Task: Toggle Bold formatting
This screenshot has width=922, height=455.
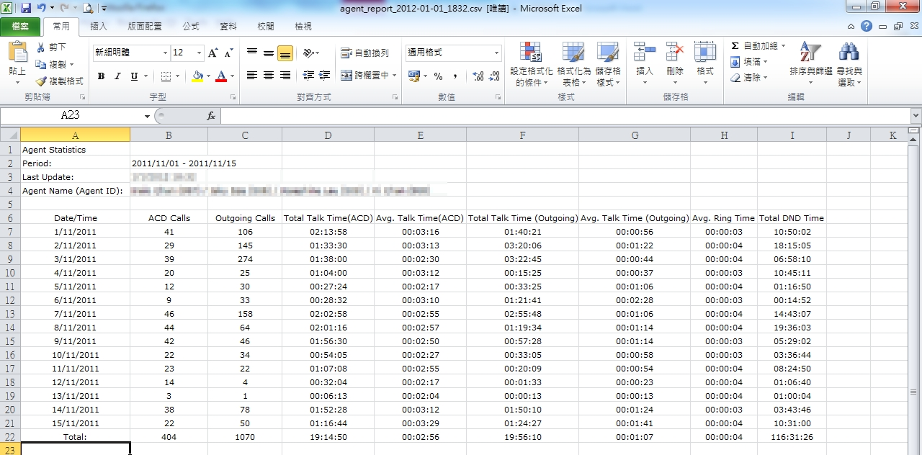Action: coord(101,76)
